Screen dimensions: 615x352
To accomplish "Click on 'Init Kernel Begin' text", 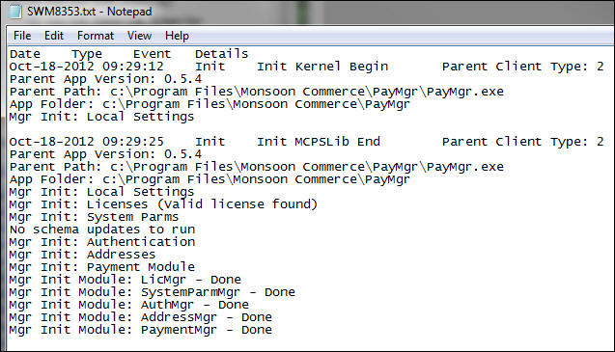I will click(322, 67).
